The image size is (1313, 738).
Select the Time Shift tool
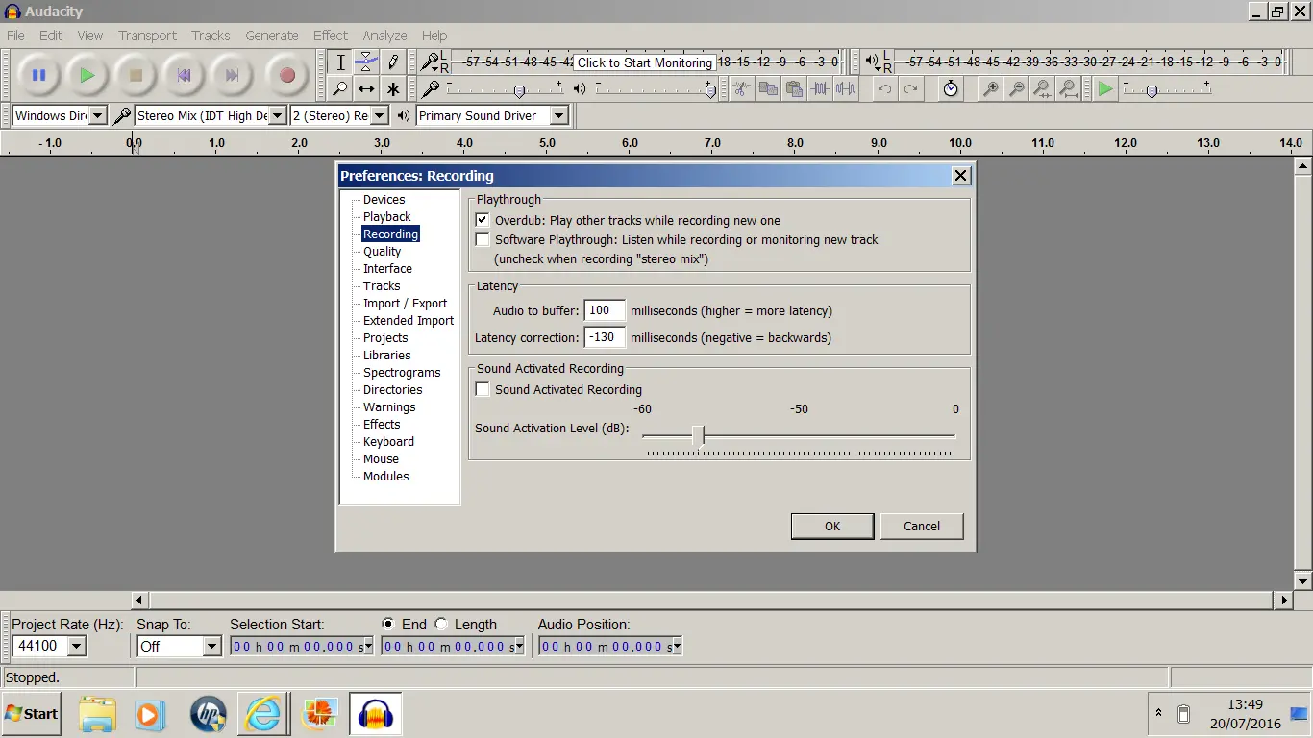pyautogui.click(x=366, y=89)
